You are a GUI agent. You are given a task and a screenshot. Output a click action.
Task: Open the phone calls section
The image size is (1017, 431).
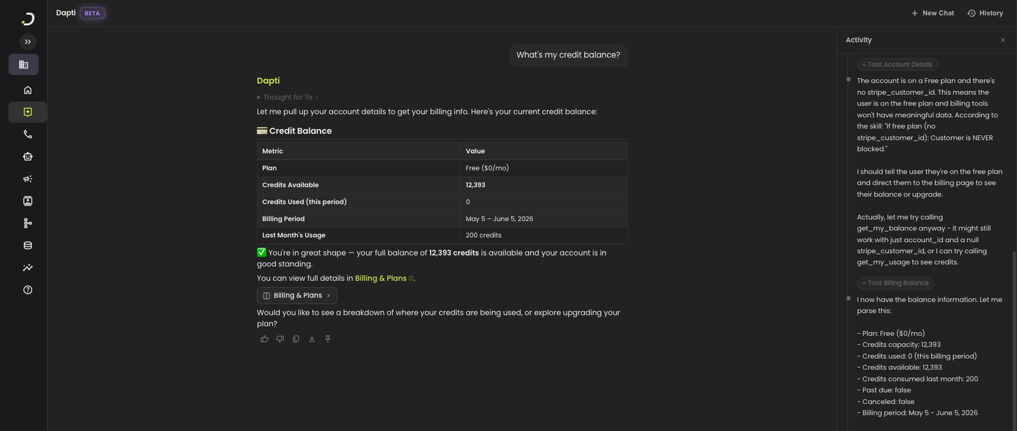(28, 134)
